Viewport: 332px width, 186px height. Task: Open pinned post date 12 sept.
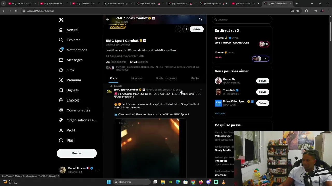click(x=177, y=90)
